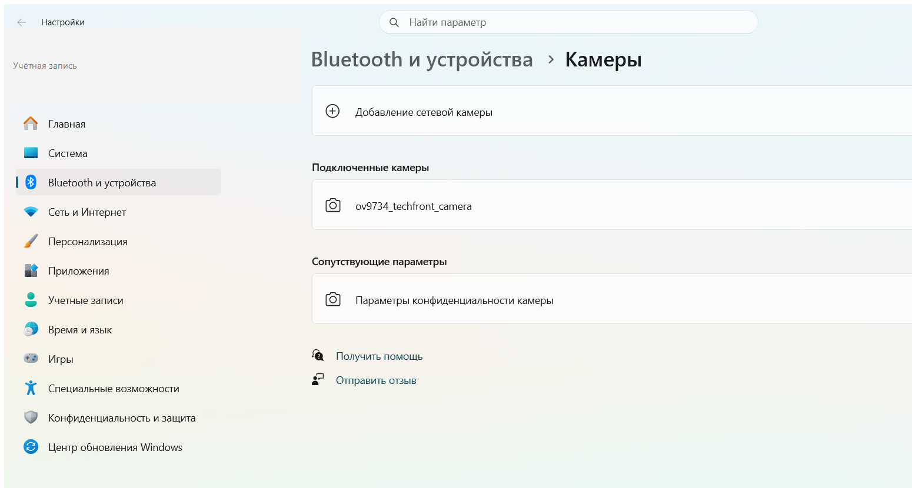Open Персонализация settings
The image size is (912, 488).
(118, 241)
